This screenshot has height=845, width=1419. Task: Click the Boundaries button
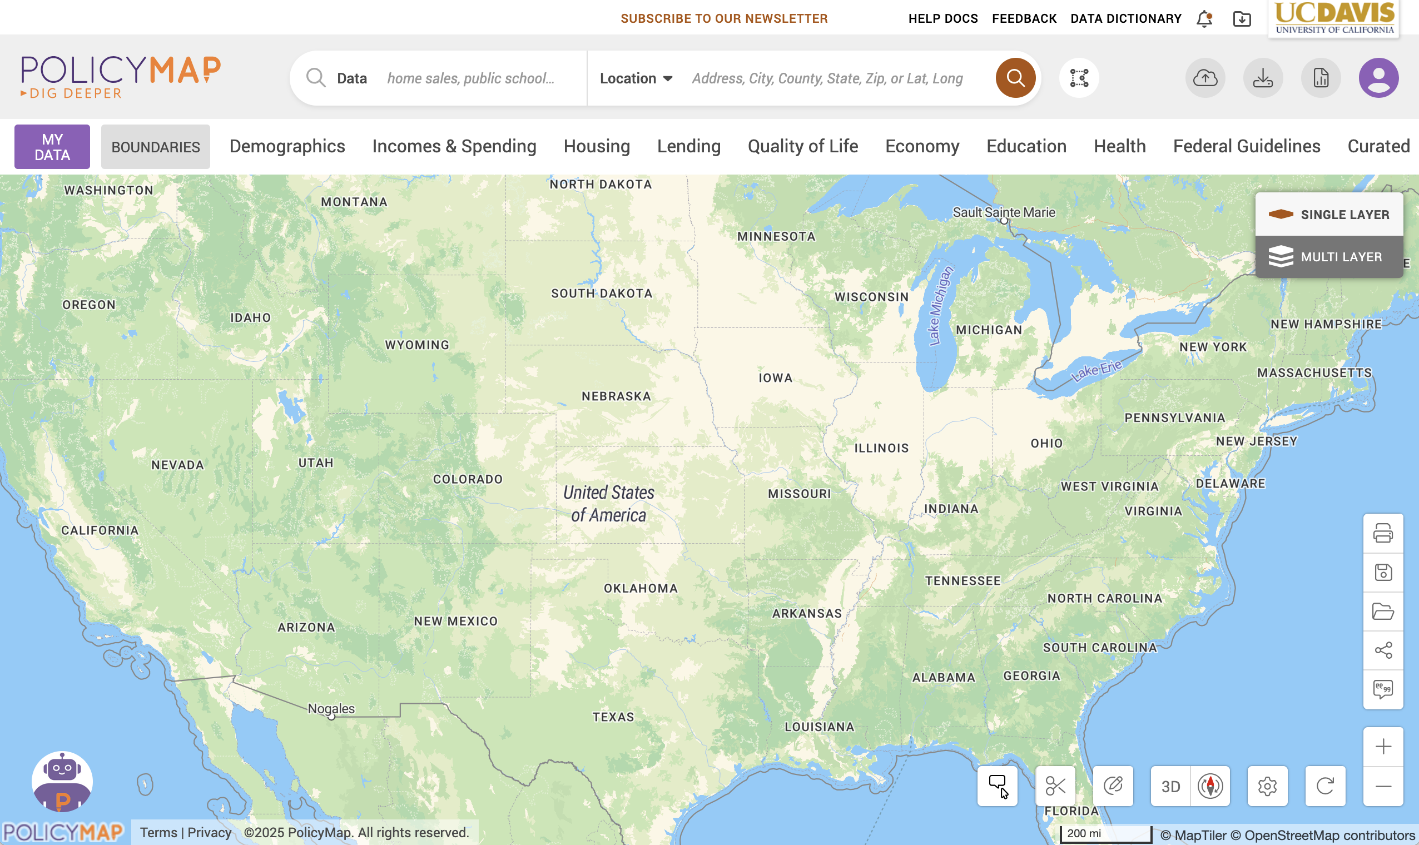(x=156, y=147)
